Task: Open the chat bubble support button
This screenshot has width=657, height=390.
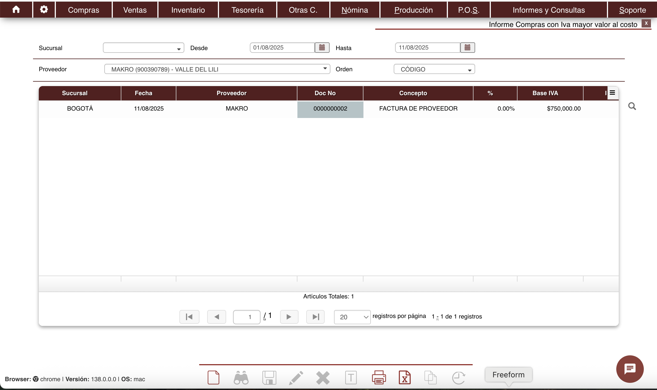Action: 629,369
